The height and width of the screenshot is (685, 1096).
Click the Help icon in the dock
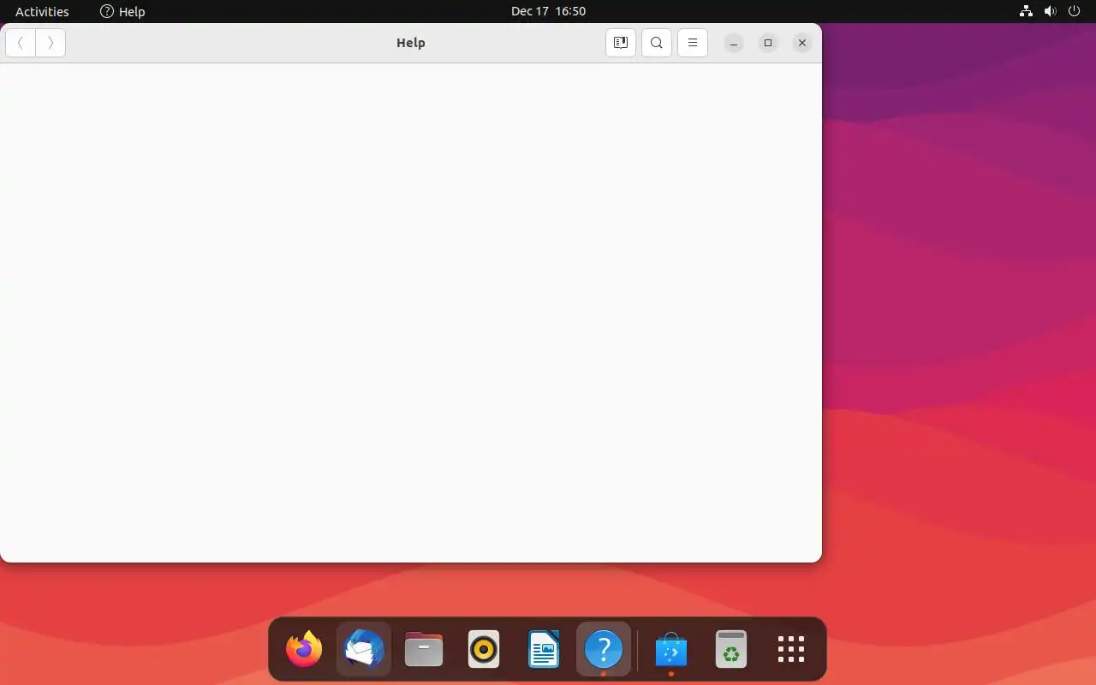coord(604,650)
